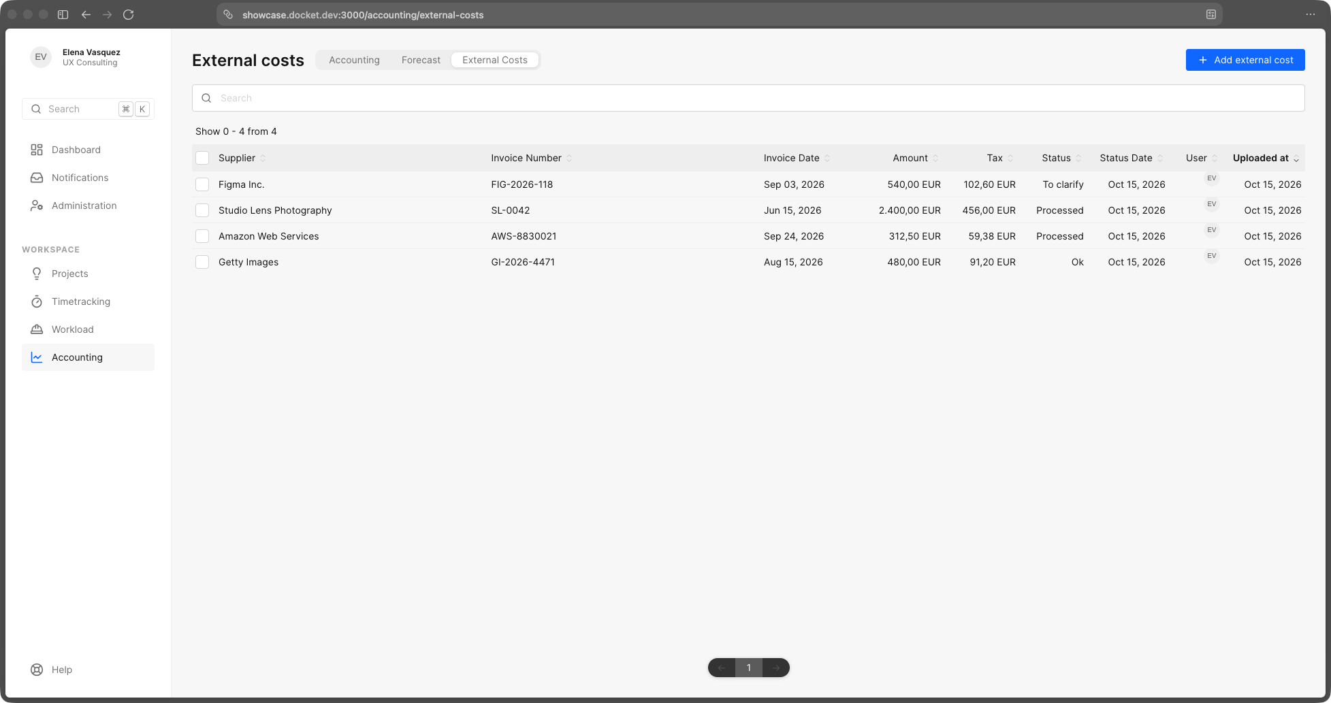Sort by Amount column
This screenshot has width=1331, height=703.
[916, 158]
